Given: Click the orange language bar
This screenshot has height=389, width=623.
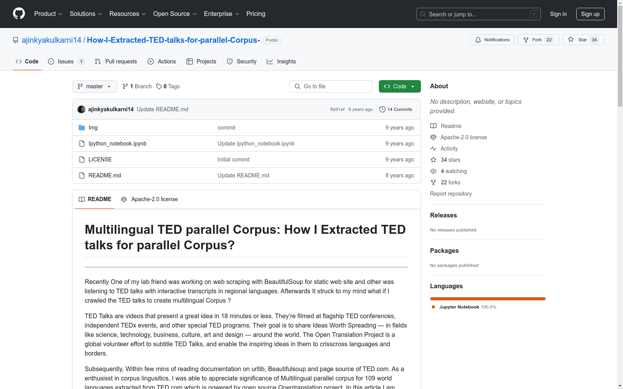Looking at the screenshot, I should tap(488, 299).
